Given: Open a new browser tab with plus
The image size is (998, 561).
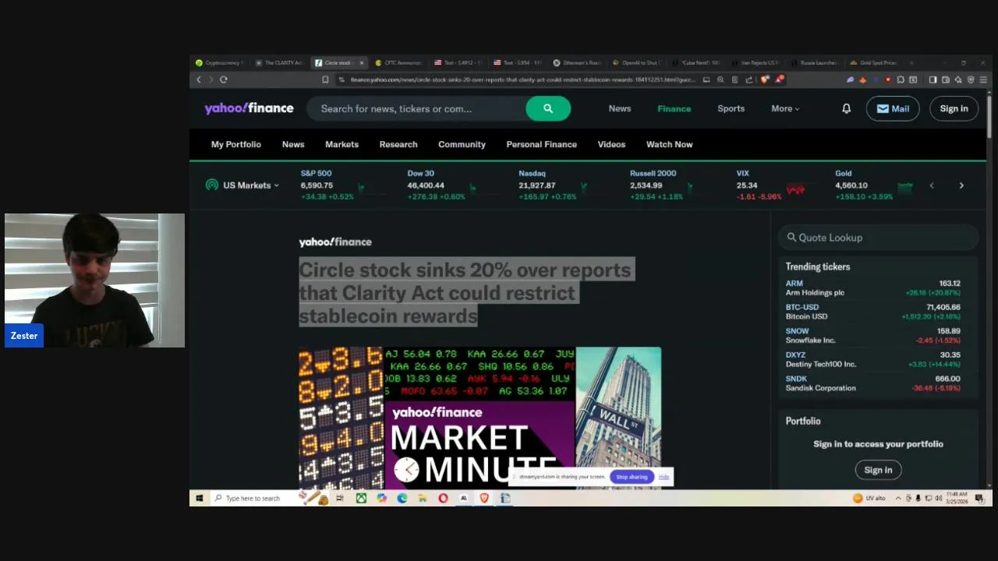Looking at the screenshot, I should click(911, 62).
